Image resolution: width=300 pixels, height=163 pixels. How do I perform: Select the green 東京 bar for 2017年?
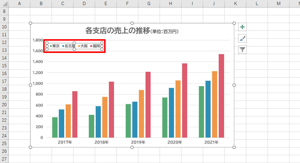coord(55,127)
